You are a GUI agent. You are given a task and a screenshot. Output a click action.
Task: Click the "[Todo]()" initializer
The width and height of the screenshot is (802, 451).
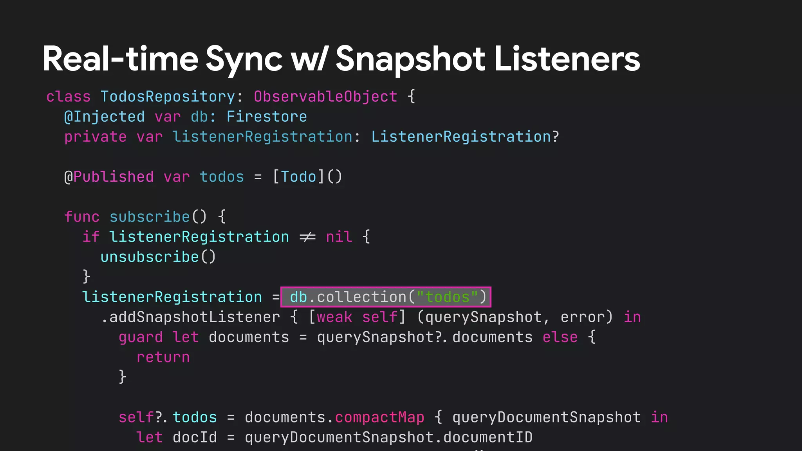tap(307, 177)
